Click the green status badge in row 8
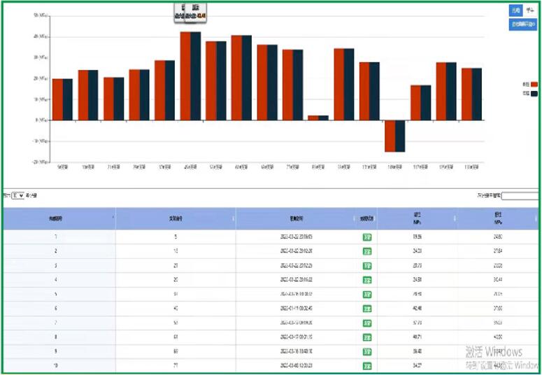The image size is (542, 375). click(366, 337)
